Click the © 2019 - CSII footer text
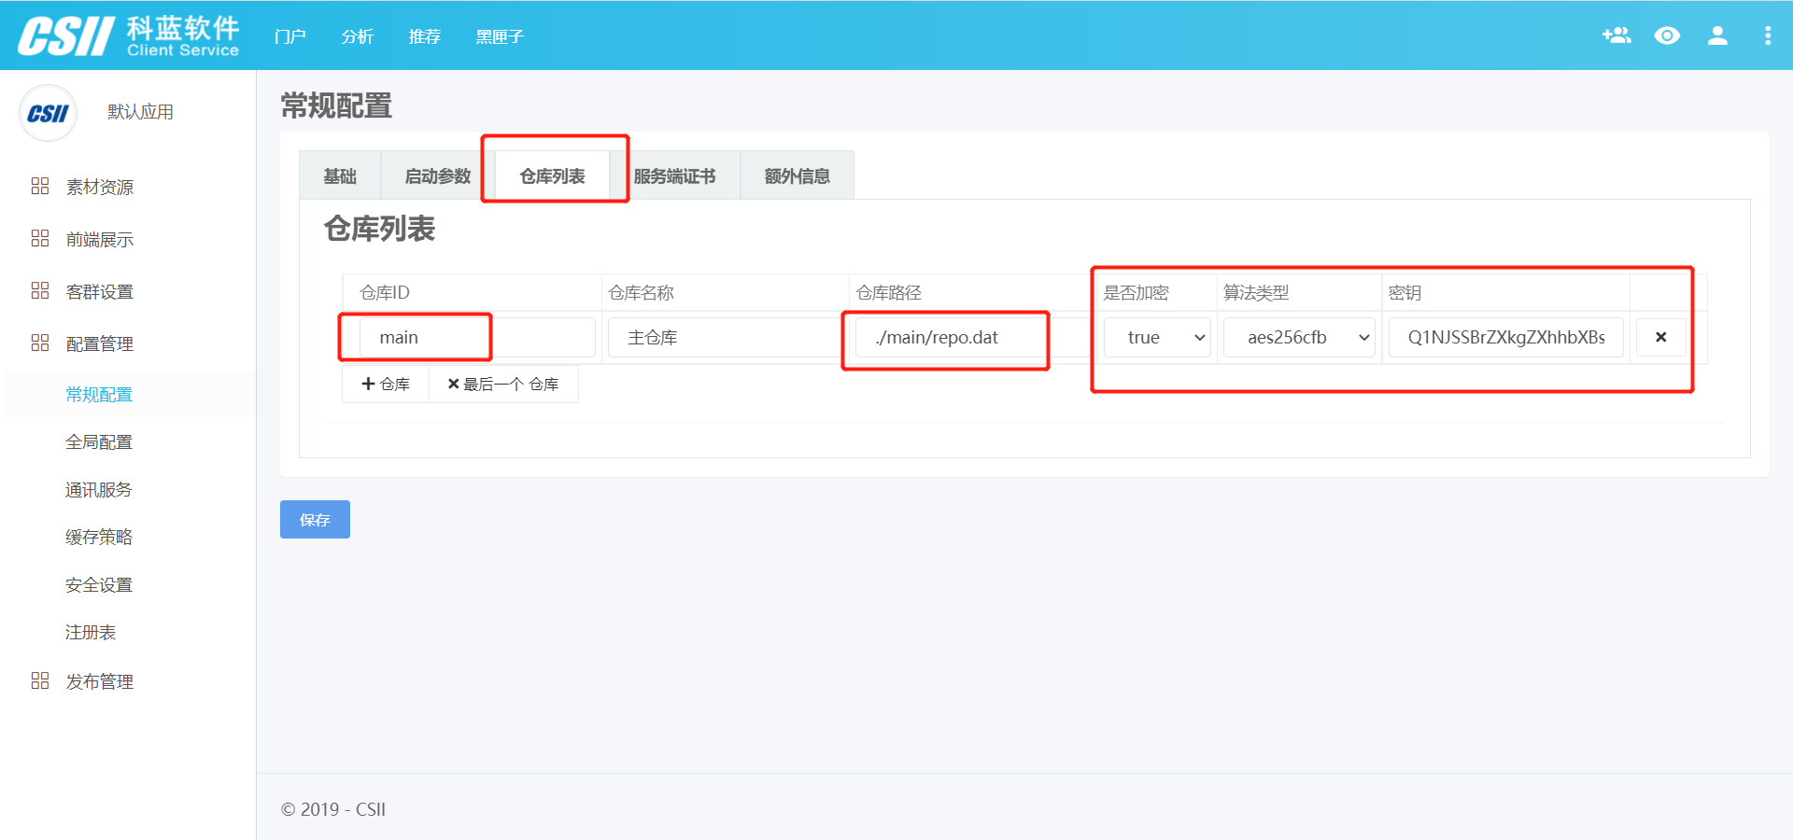This screenshot has height=840, width=1793. (333, 809)
